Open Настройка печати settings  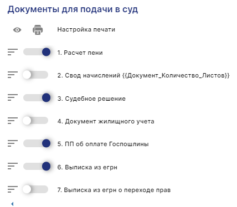pyautogui.click(x=86, y=29)
